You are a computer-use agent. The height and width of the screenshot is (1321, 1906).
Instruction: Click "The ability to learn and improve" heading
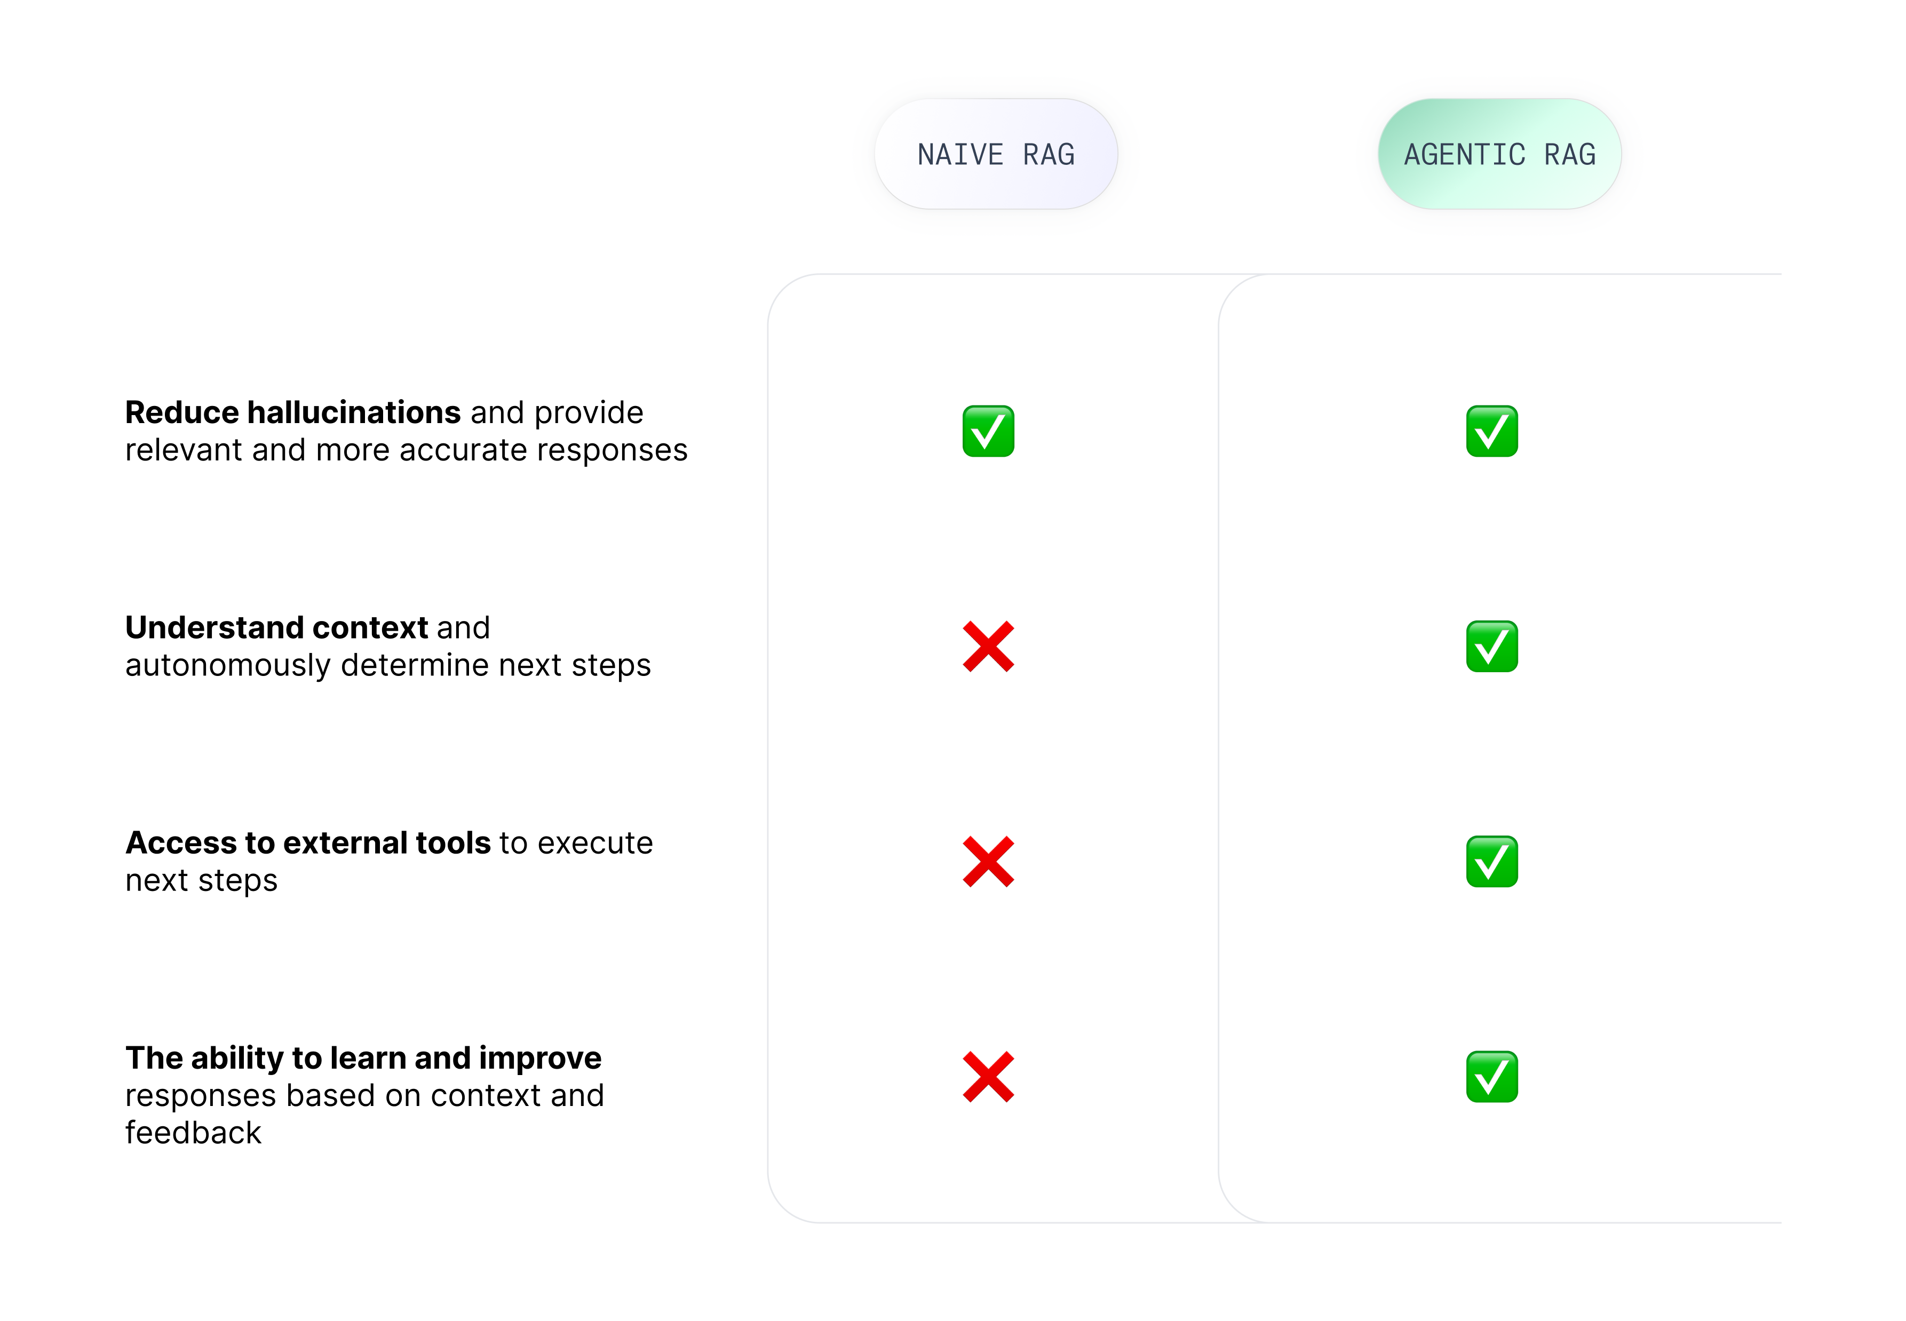pyautogui.click(x=363, y=1058)
